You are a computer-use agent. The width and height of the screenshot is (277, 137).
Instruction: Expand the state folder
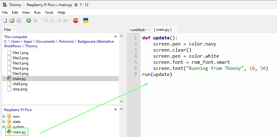[x=4, y=122]
